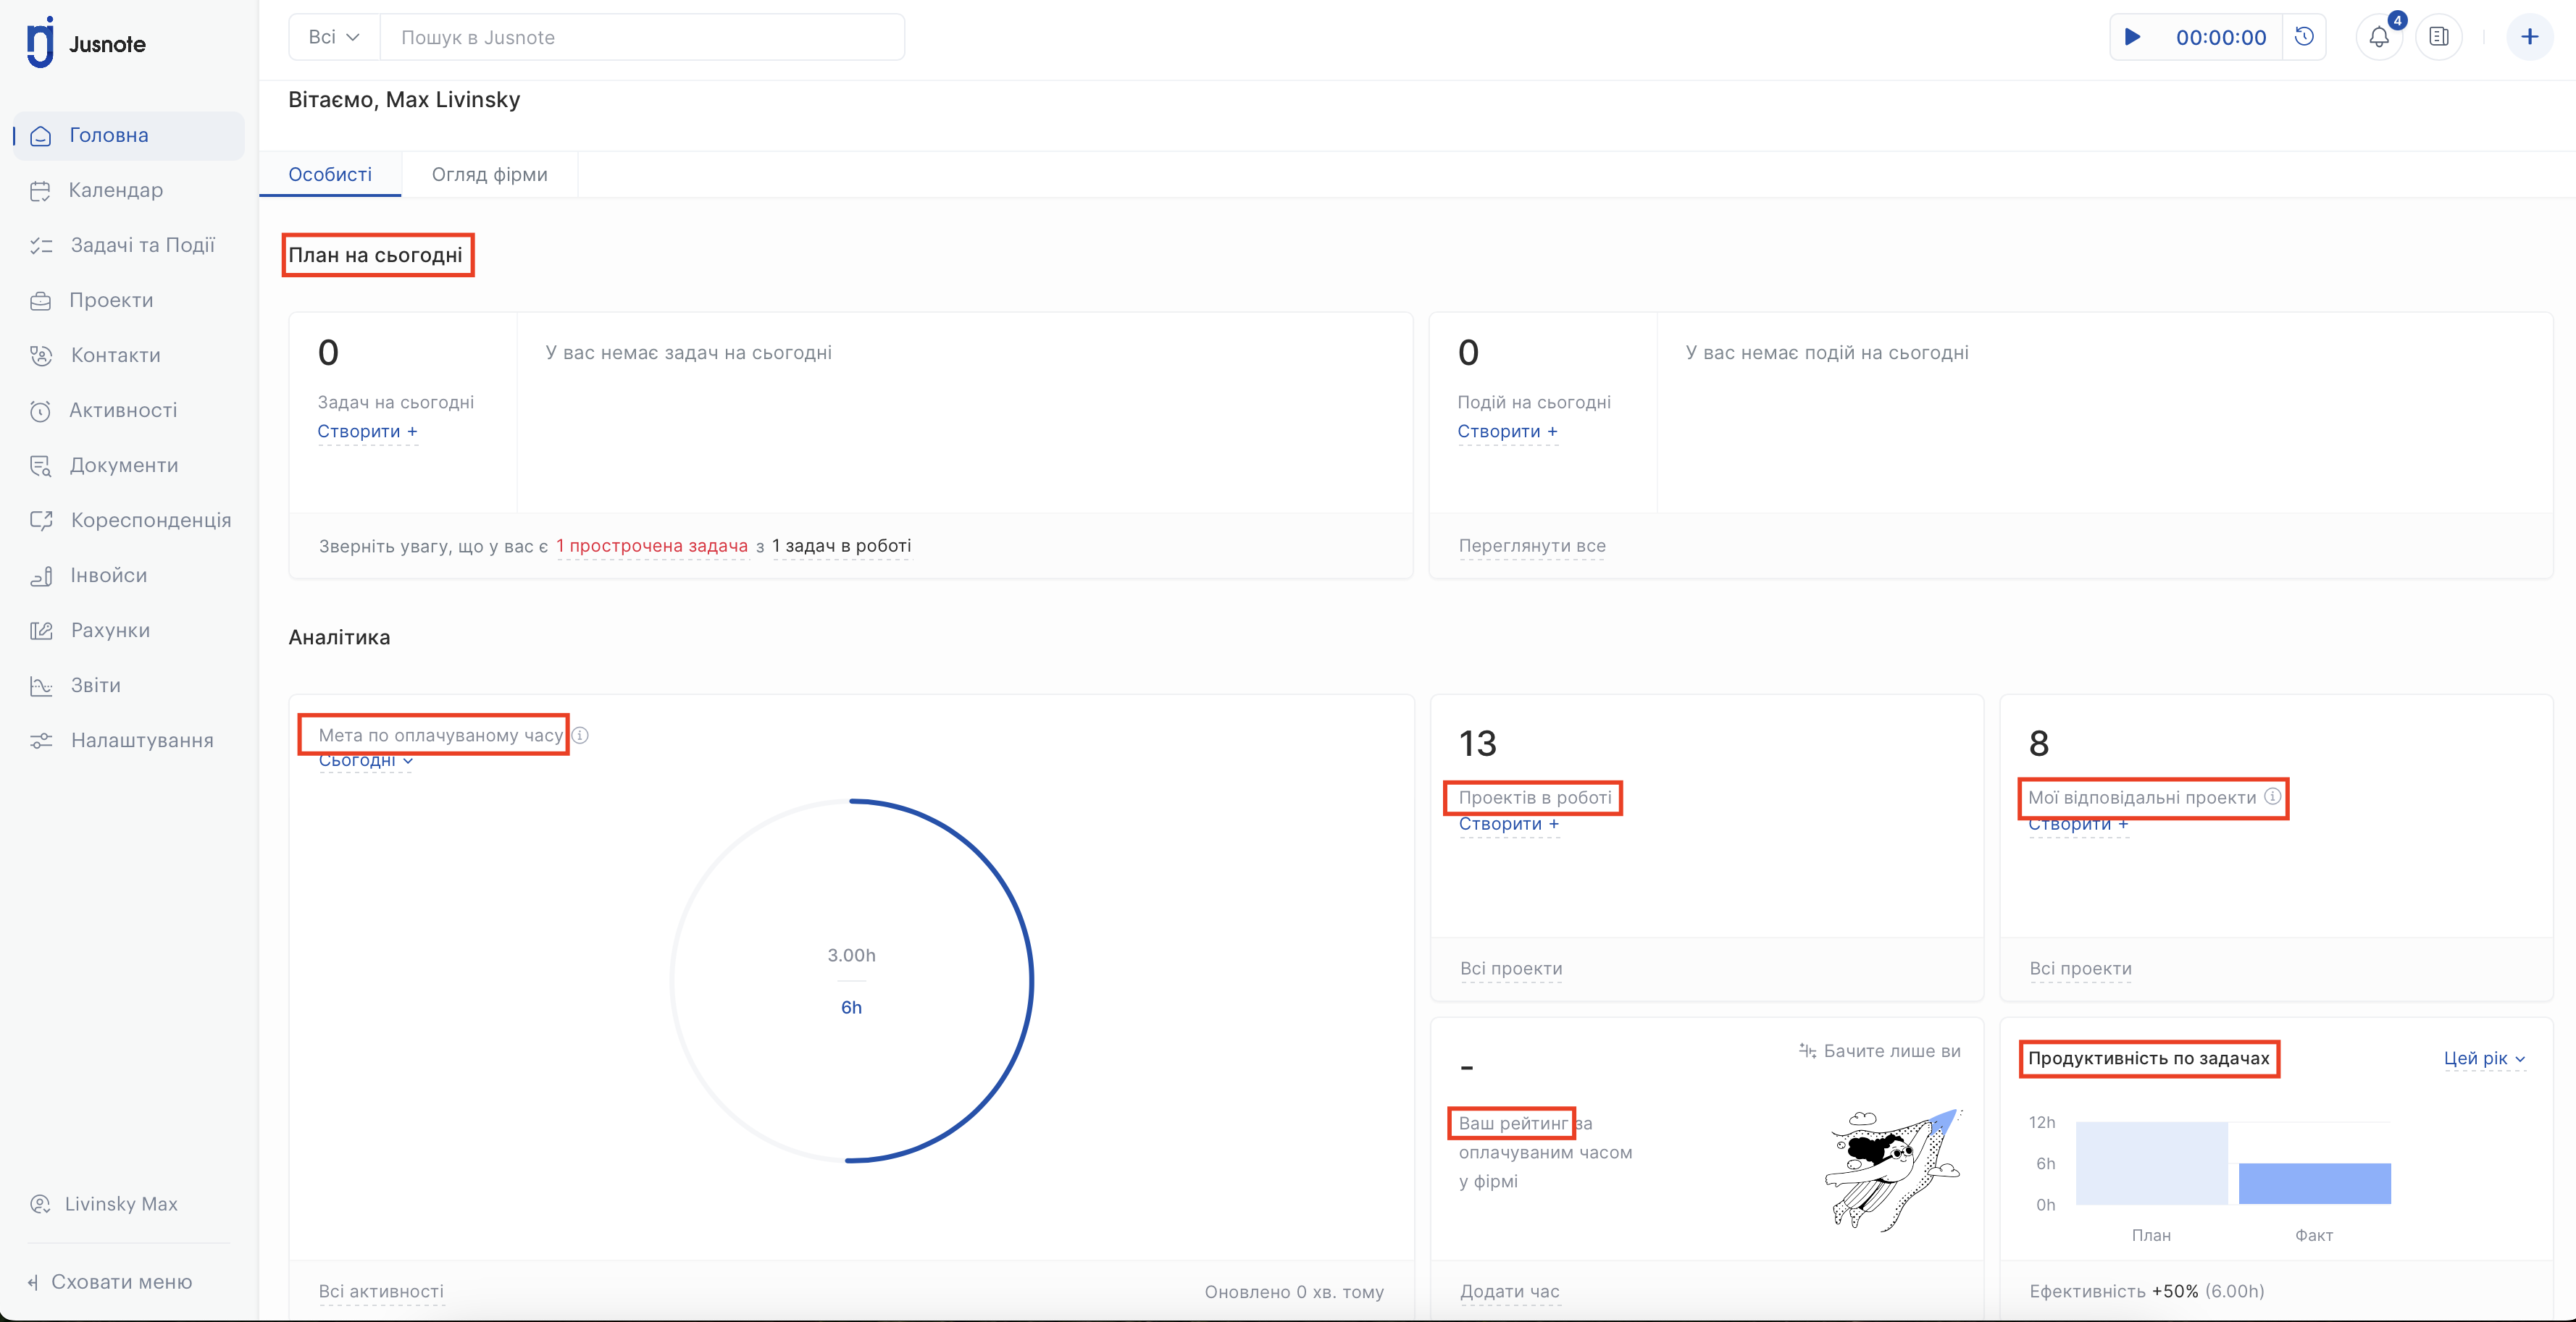The width and height of the screenshot is (2576, 1322).
Task: Click the circular billable time progress ring
Action: coord(852,980)
